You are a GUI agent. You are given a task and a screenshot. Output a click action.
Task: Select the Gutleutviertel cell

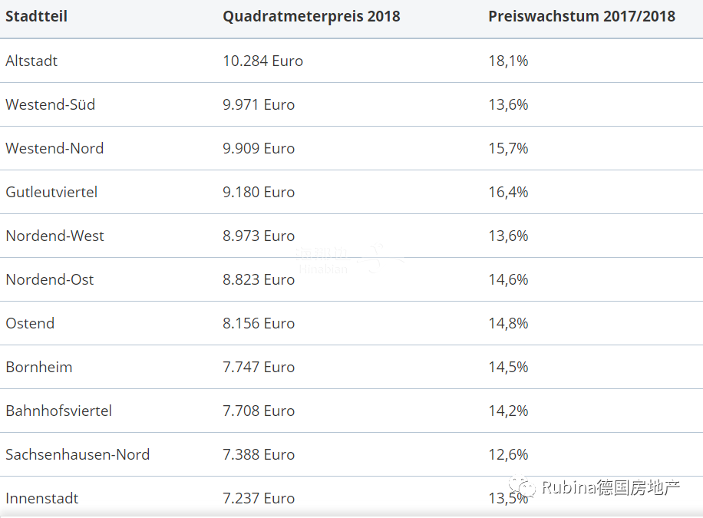coord(51,192)
